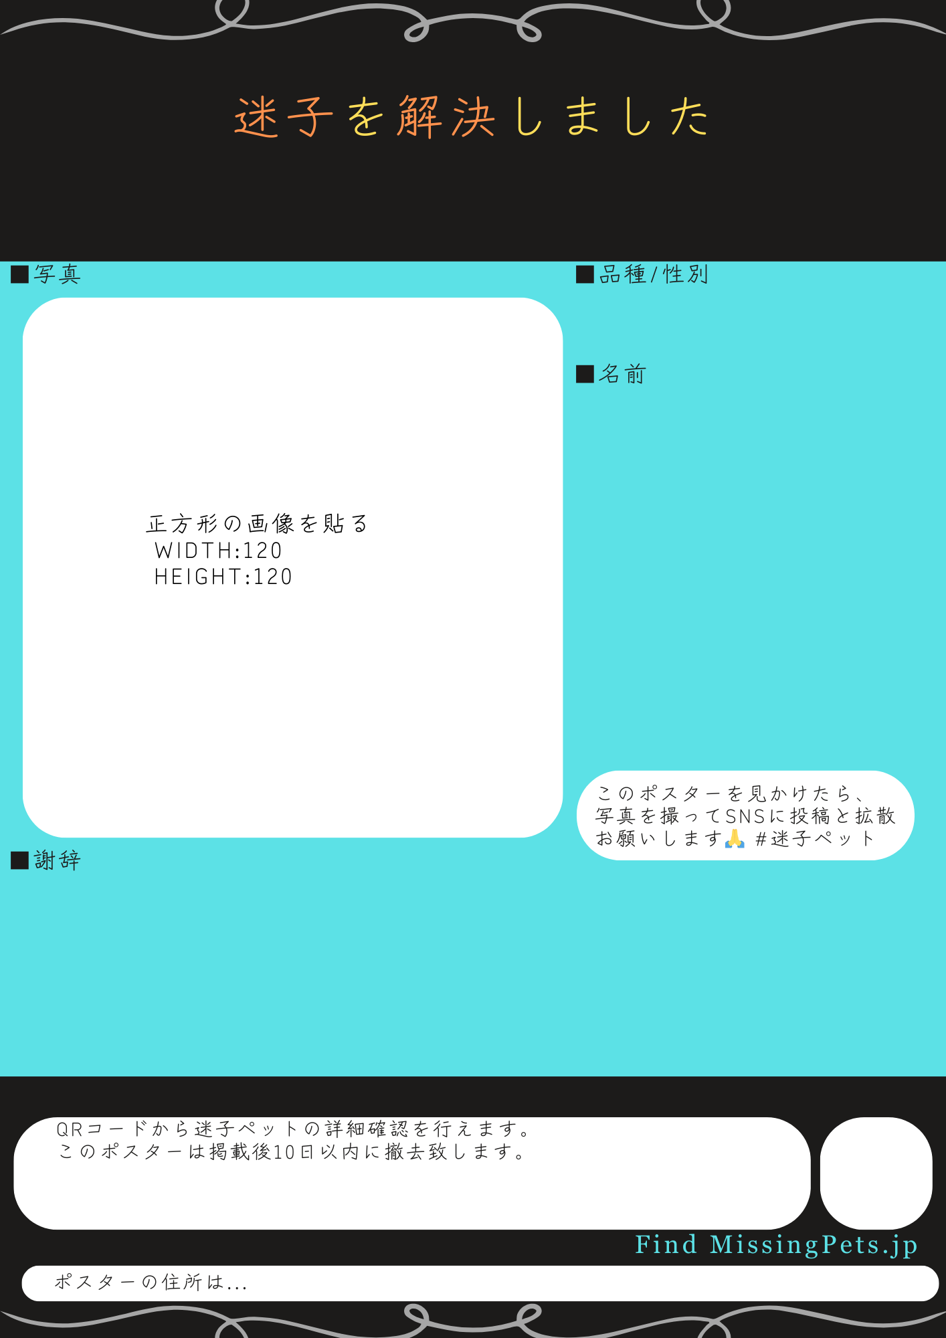Click the このポスターは掲載後10日以内 notice line
This screenshot has height=1338, width=946.
293,1152
